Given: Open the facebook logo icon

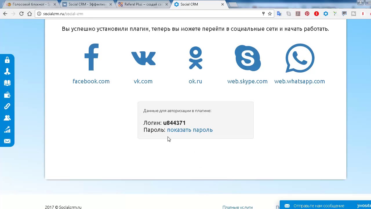Looking at the screenshot, I should 91,57.
